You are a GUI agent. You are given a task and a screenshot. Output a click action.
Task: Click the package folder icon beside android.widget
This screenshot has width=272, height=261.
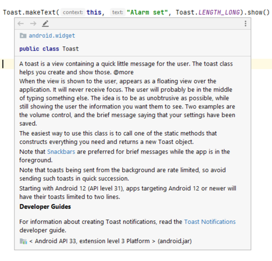pos(23,35)
